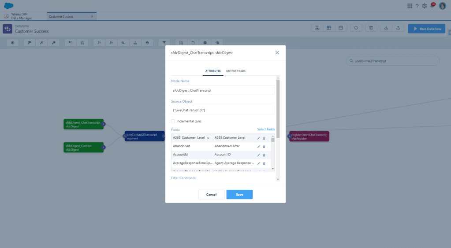Click the upload dataflow icon
451x248 pixels.
[x=398, y=28]
